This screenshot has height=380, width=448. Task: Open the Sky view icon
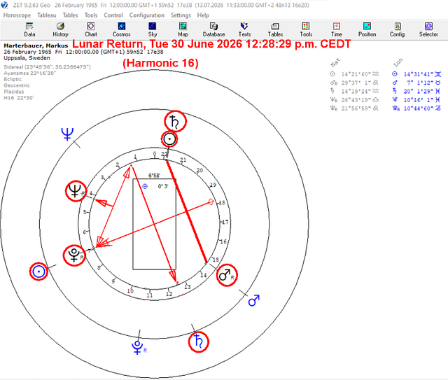pyautogui.click(x=153, y=29)
